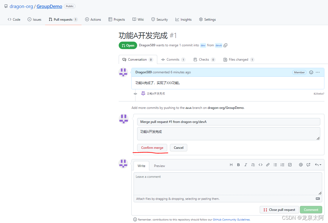Insert a quote block icon
The height and width of the screenshot is (223, 328).
253,165
